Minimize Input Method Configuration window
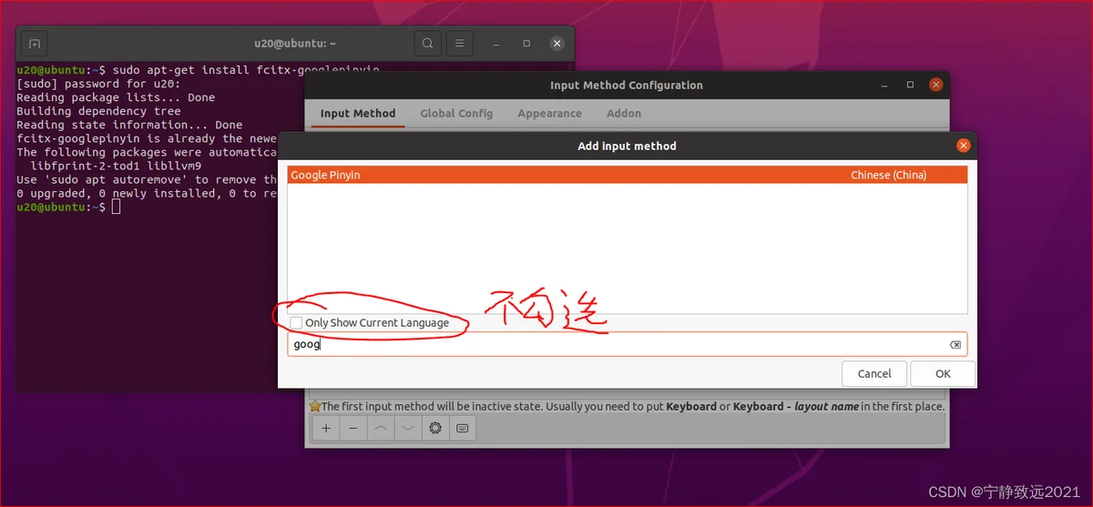The width and height of the screenshot is (1093, 507). pyautogui.click(x=884, y=85)
